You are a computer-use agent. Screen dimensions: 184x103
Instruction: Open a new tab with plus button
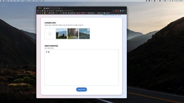tap(62, 8)
